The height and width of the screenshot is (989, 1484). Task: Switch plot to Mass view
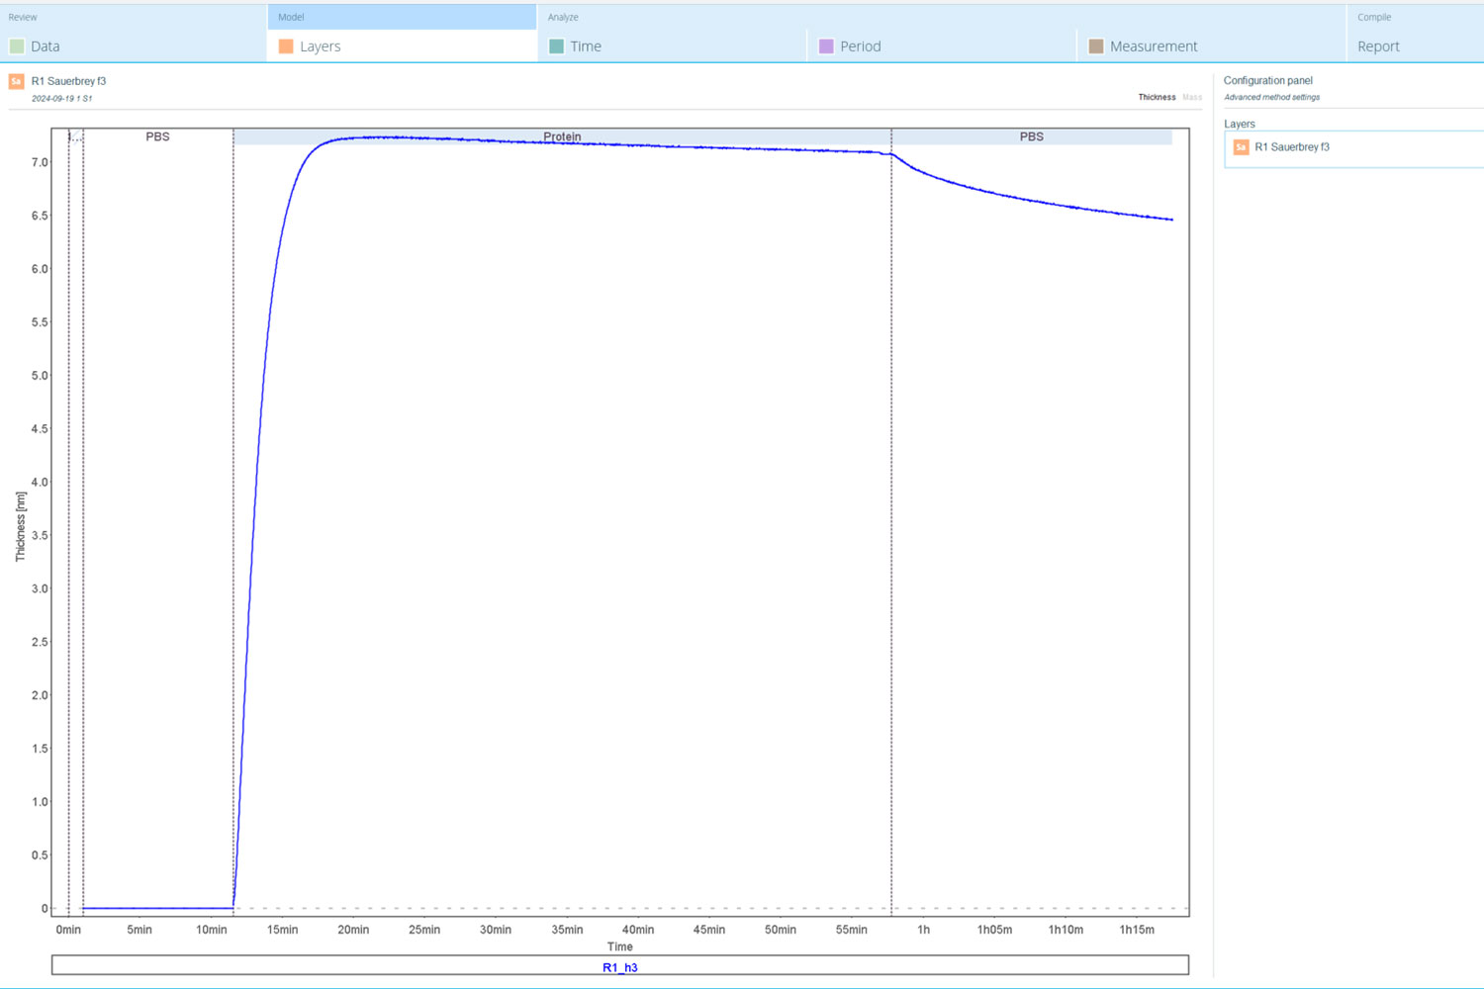click(x=1192, y=97)
